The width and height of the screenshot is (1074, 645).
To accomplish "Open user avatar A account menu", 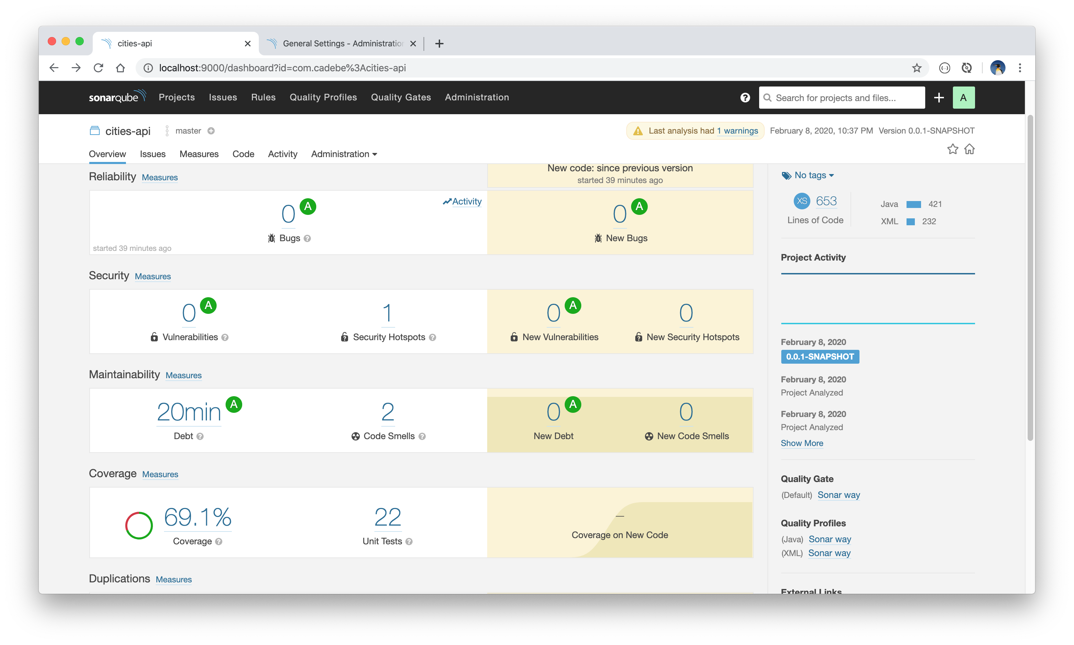I will [x=963, y=97].
